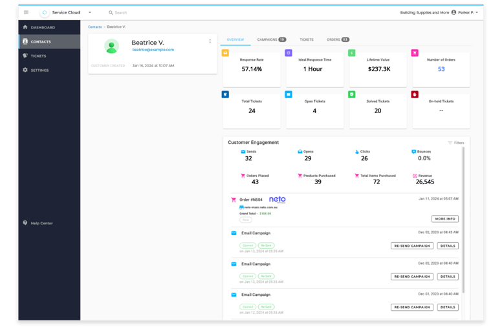Click the Help Center question icon
This screenshot has height=334, width=502.
pyautogui.click(x=25, y=223)
